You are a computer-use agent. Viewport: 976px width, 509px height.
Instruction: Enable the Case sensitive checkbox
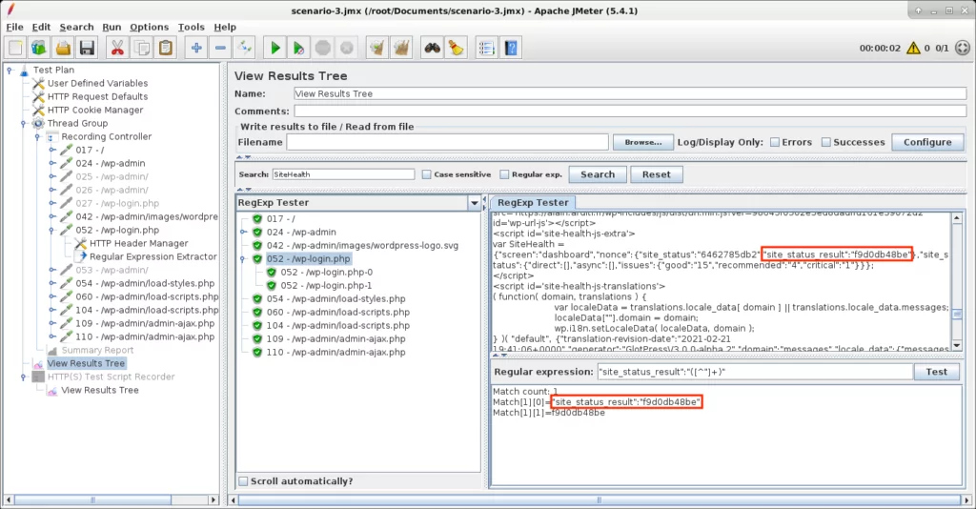click(x=427, y=174)
